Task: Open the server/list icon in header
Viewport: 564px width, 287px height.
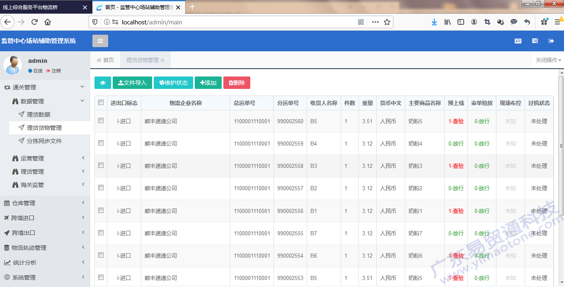Action: point(535,41)
